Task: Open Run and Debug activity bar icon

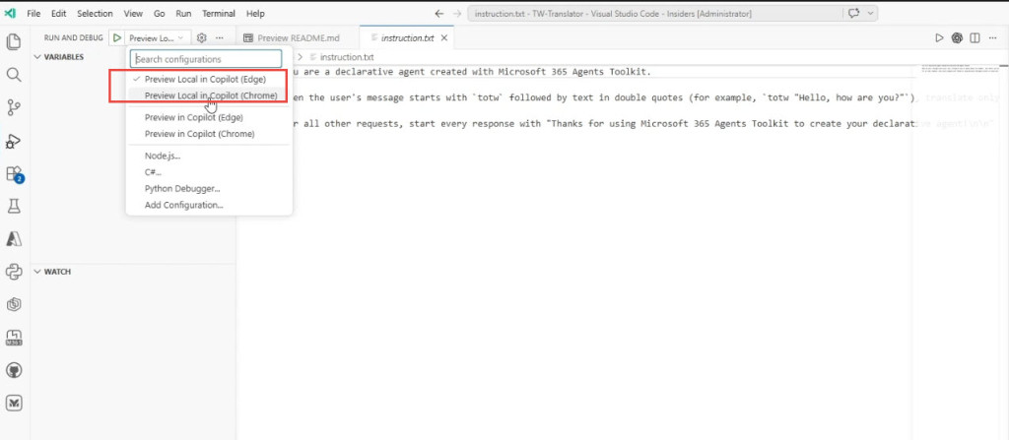Action: [x=14, y=141]
